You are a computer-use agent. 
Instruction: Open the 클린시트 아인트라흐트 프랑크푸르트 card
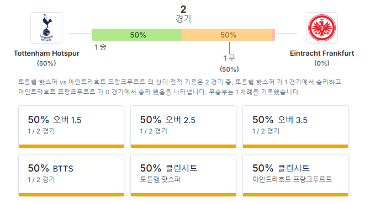(x=295, y=175)
